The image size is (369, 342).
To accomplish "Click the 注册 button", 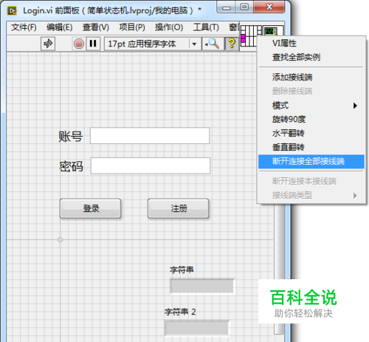I will pos(179,208).
